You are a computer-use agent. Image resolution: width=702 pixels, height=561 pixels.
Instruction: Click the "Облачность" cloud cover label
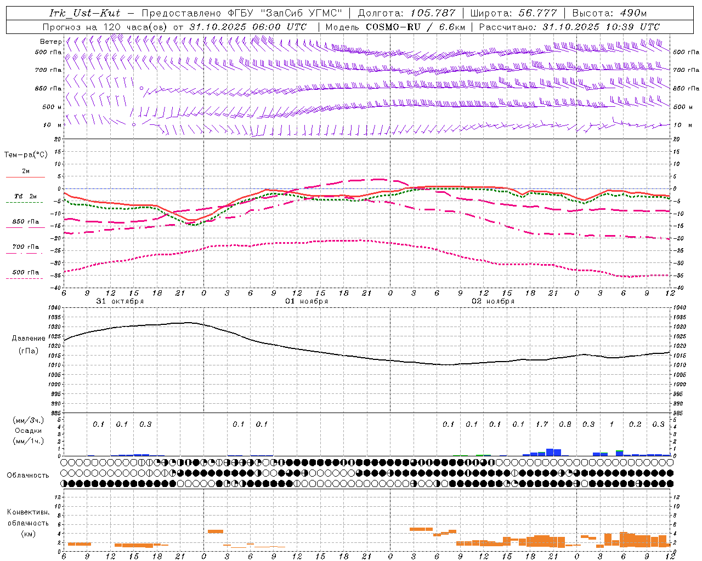tap(28, 476)
